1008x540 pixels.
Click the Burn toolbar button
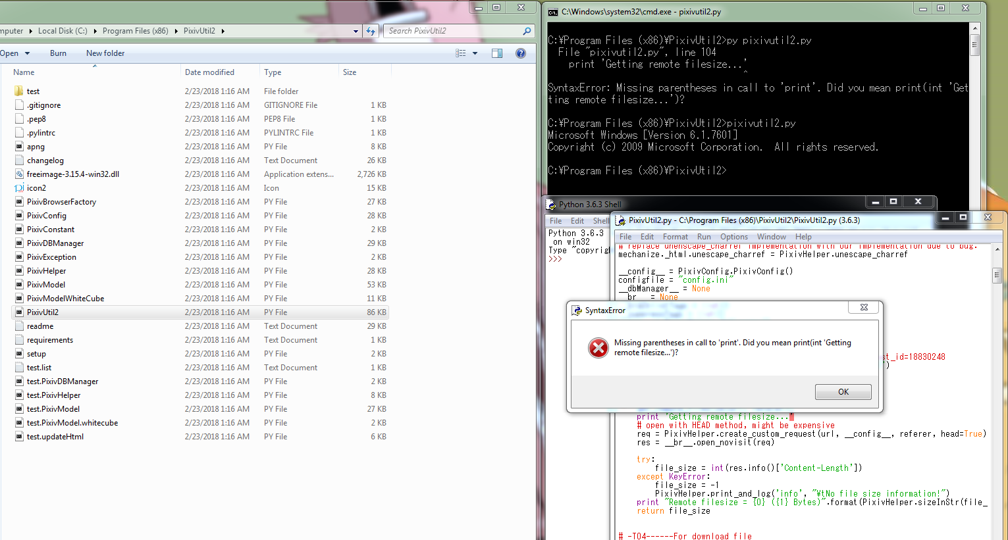(59, 53)
